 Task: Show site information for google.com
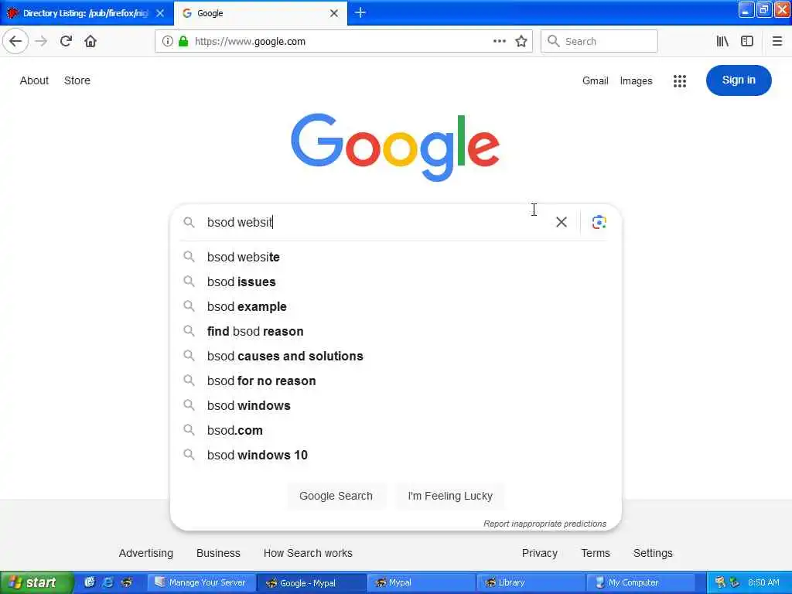pos(168,41)
